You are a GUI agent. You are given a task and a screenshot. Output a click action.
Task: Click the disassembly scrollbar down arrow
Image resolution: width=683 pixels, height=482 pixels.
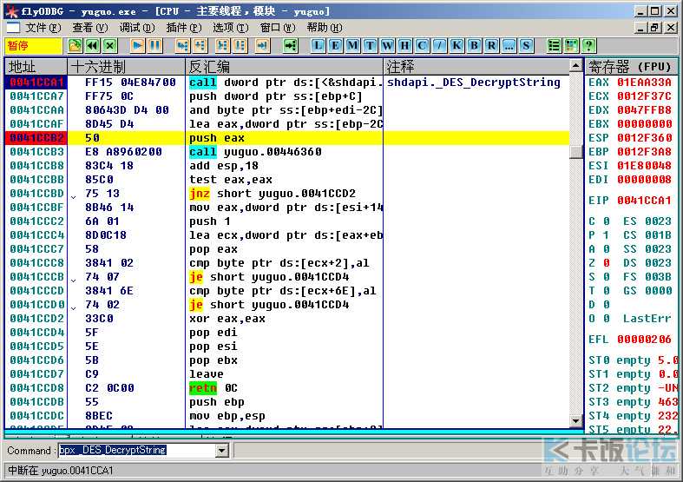pos(576,421)
